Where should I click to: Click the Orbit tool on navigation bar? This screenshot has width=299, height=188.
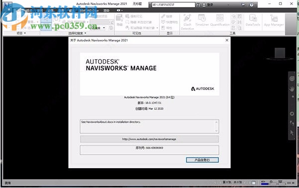tap(292, 113)
